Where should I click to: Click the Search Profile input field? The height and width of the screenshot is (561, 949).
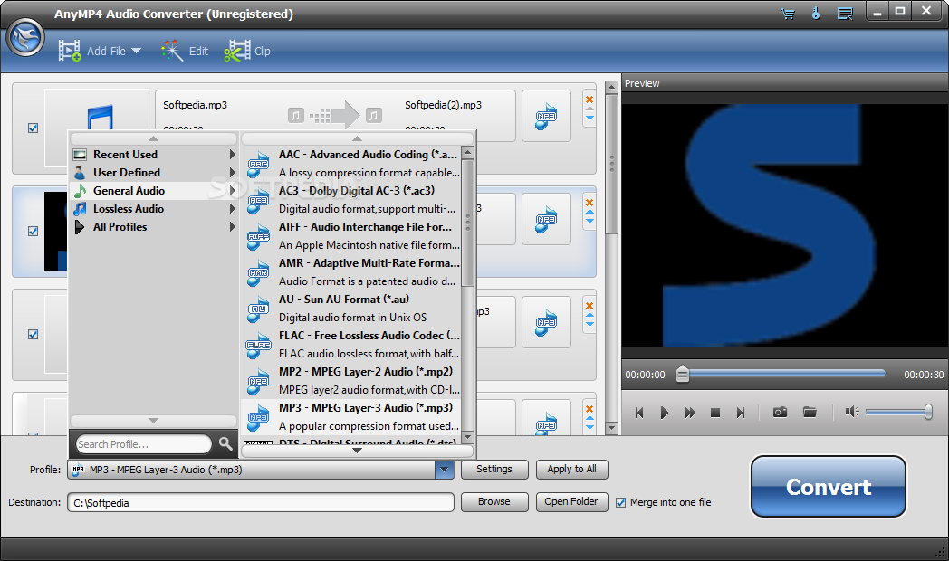[143, 444]
